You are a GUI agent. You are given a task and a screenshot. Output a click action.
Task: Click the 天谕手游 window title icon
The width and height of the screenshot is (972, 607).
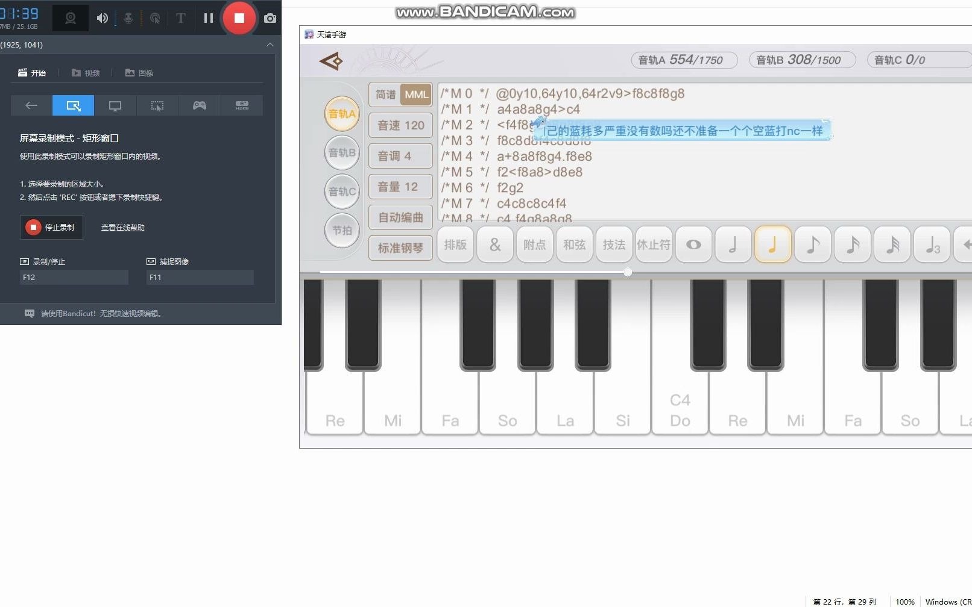point(309,34)
